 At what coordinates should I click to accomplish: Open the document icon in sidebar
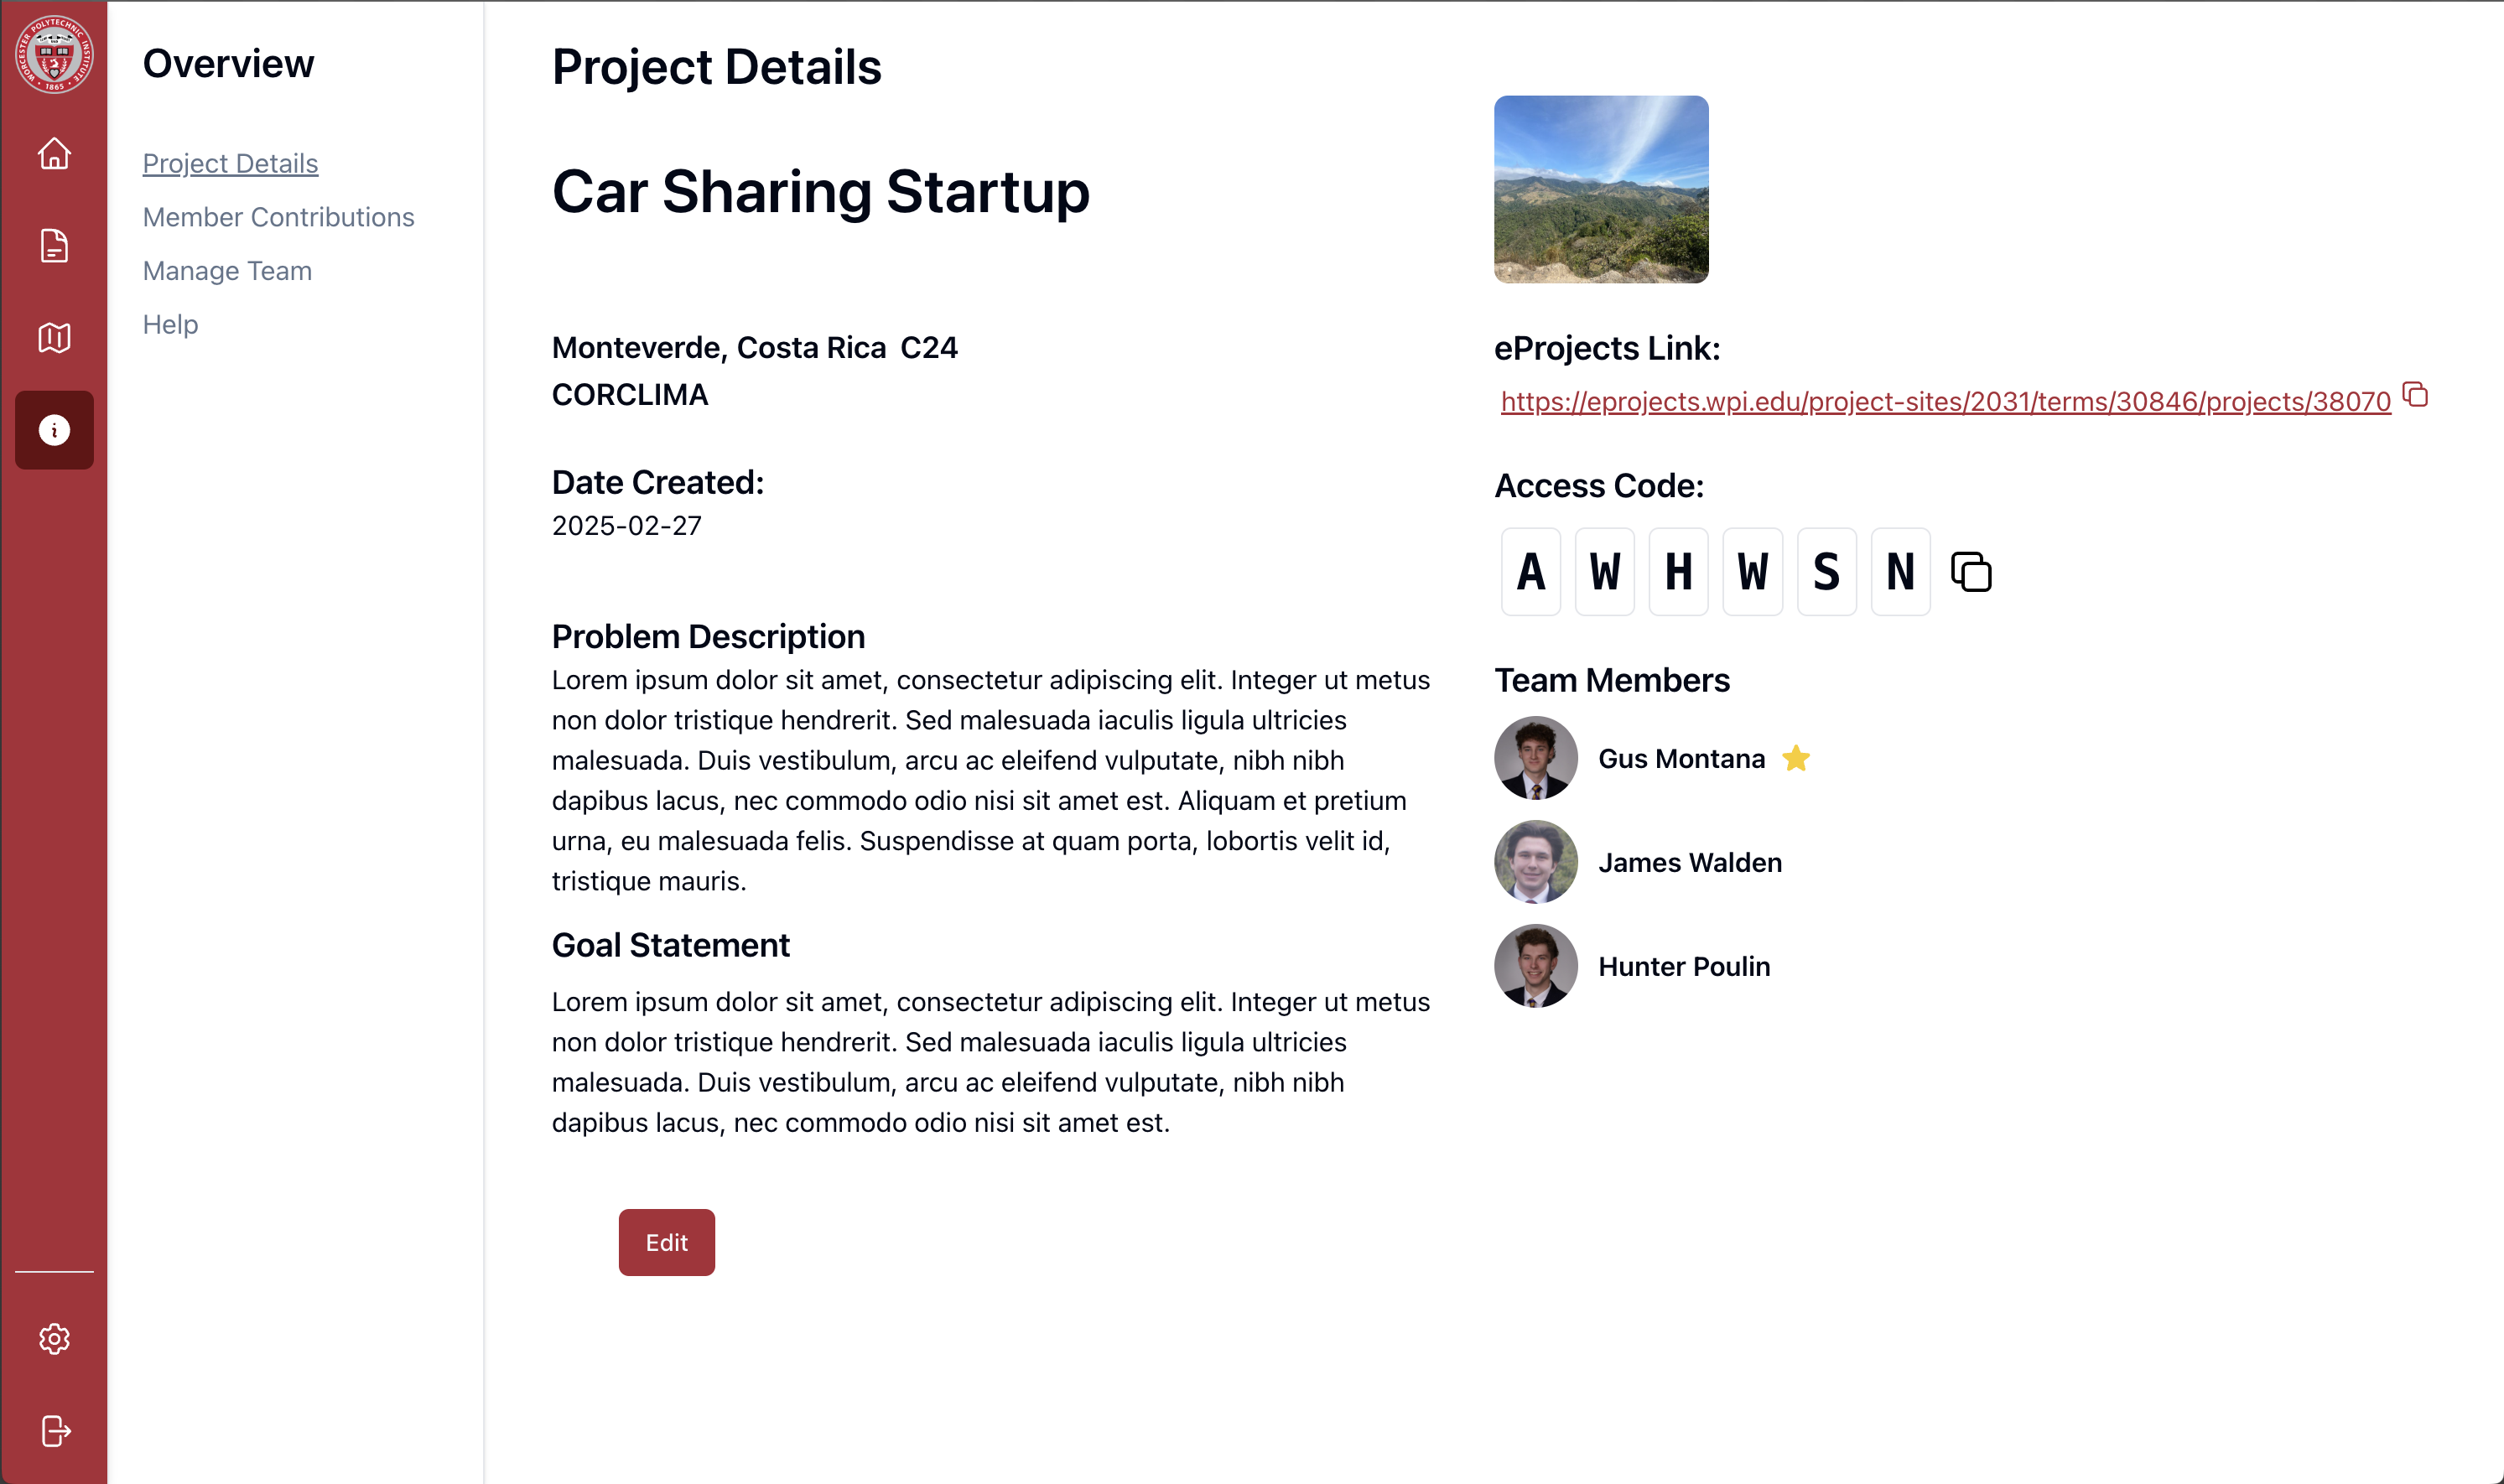click(54, 245)
